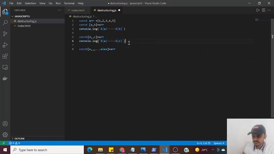Open PowerShell from taskbar
Screen dimensions: 274x154
[x=154, y=150]
